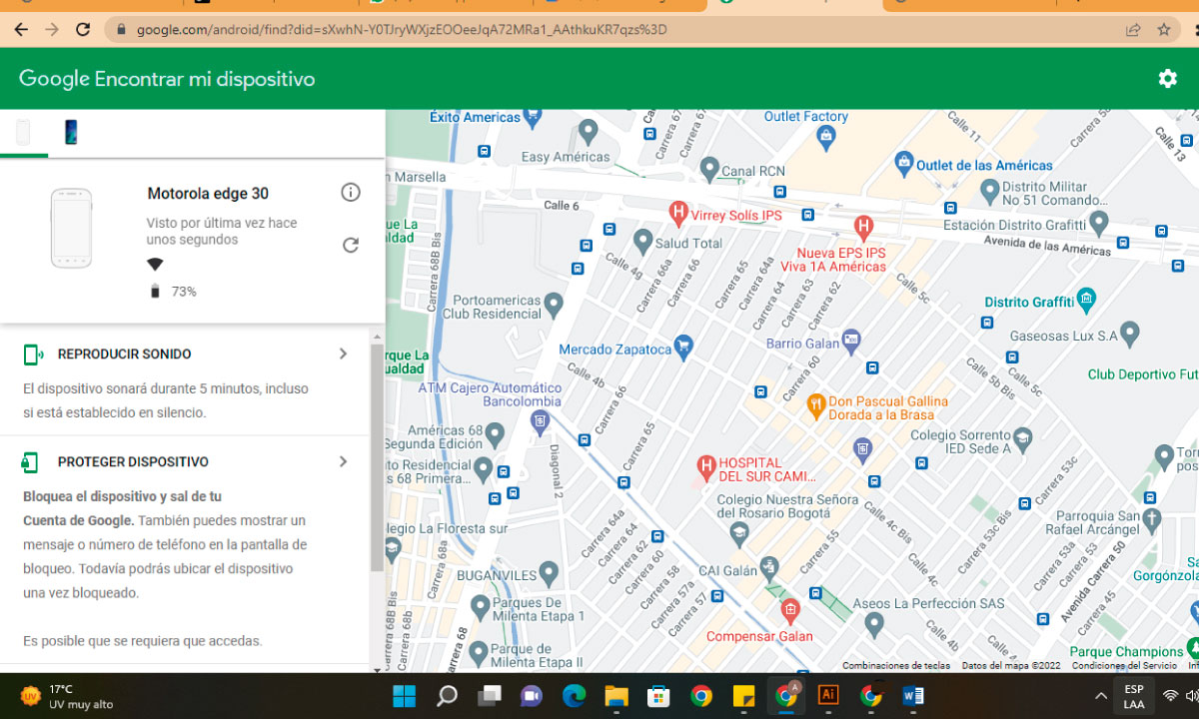This screenshot has width=1199, height=719.
Task: Click the Don Pascual Gallina restaurant marker
Action: [x=816, y=404]
